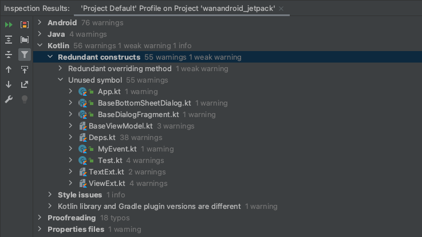422x237 pixels.
Task: Select the Properties files 1 warning label
Action: pos(94,229)
